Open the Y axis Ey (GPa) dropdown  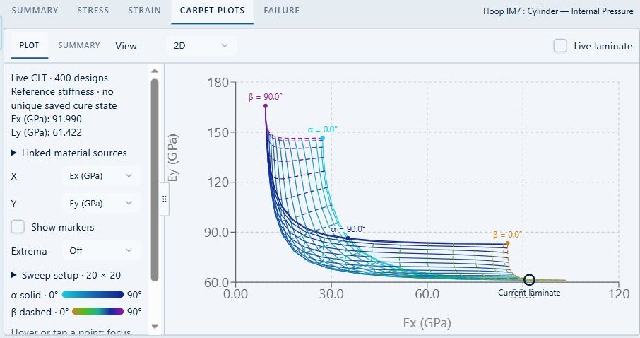[101, 203]
